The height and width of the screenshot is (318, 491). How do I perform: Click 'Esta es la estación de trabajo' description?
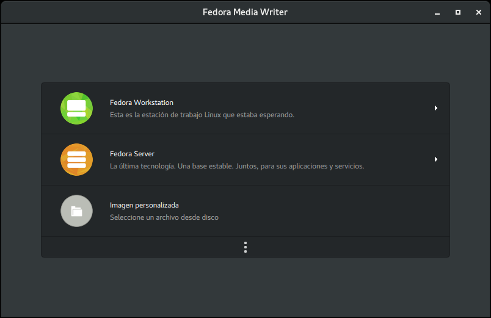coord(202,115)
